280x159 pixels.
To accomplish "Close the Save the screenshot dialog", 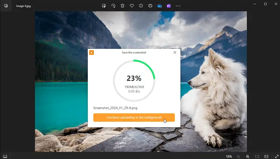I will pyautogui.click(x=175, y=52).
